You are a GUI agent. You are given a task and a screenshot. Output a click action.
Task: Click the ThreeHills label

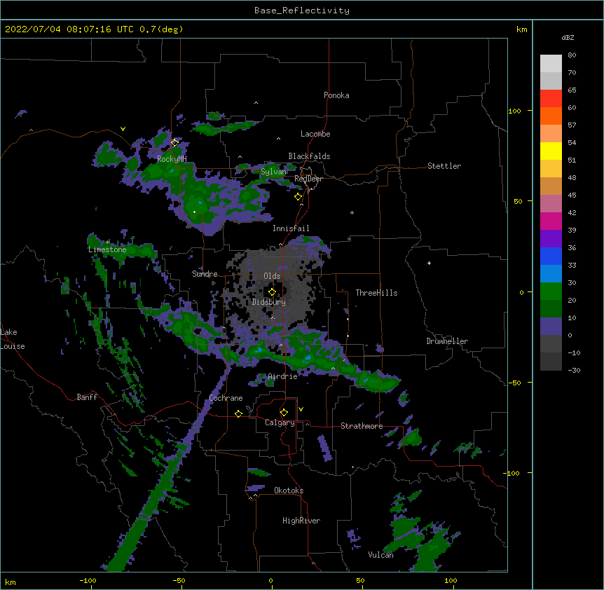click(376, 293)
